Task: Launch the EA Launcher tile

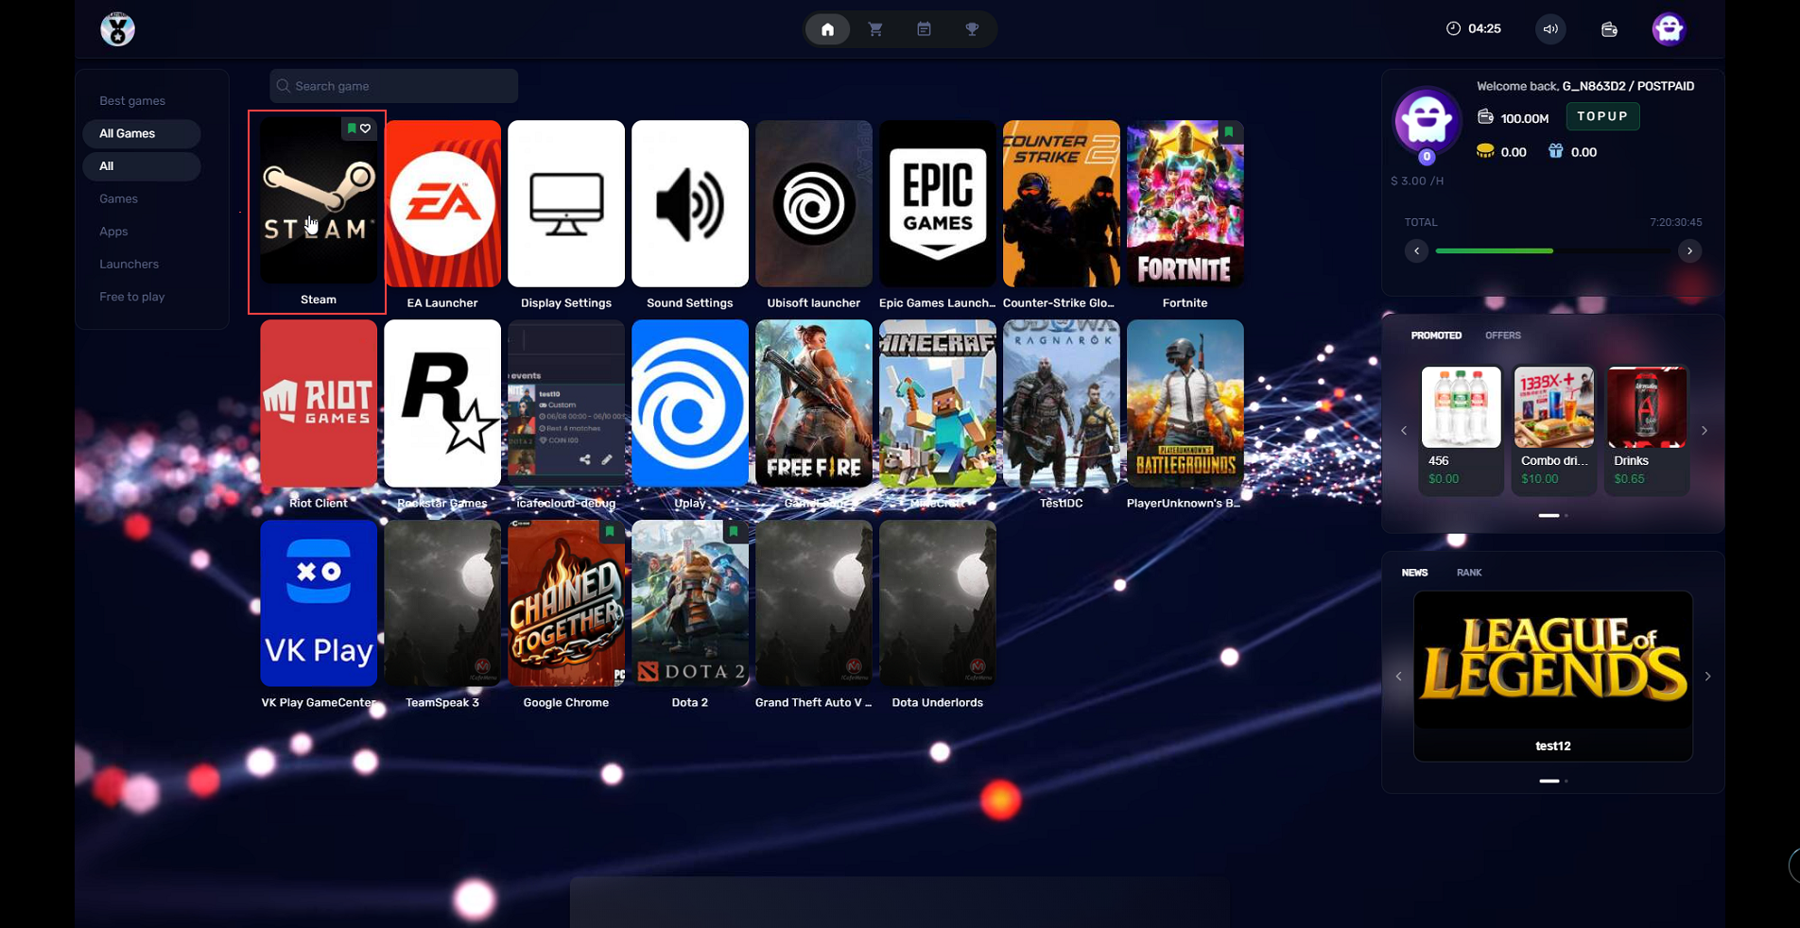Action: (x=442, y=204)
